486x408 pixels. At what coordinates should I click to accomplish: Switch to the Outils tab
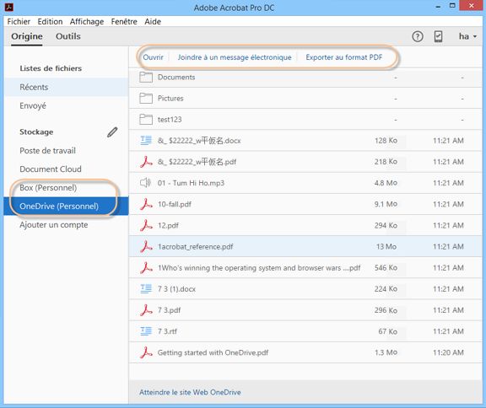tap(68, 36)
